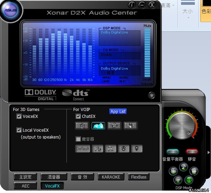Click the Smart Volume label
Screen dimensions: 211x193
[x=147, y=82]
